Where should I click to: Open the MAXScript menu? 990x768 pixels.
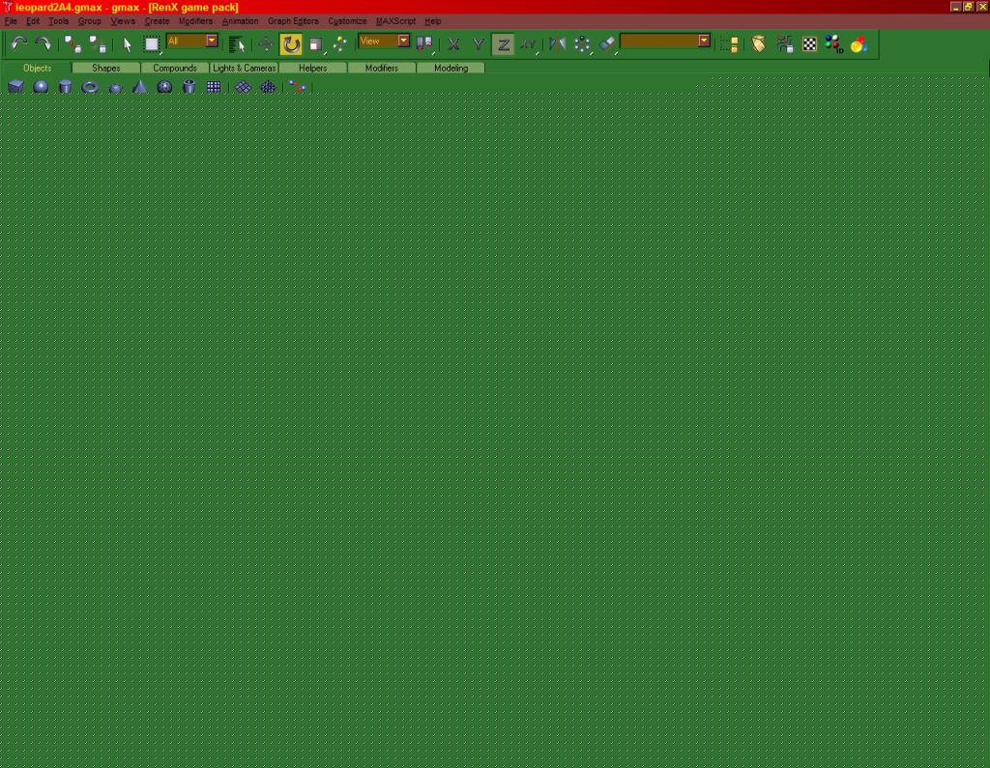coord(395,21)
